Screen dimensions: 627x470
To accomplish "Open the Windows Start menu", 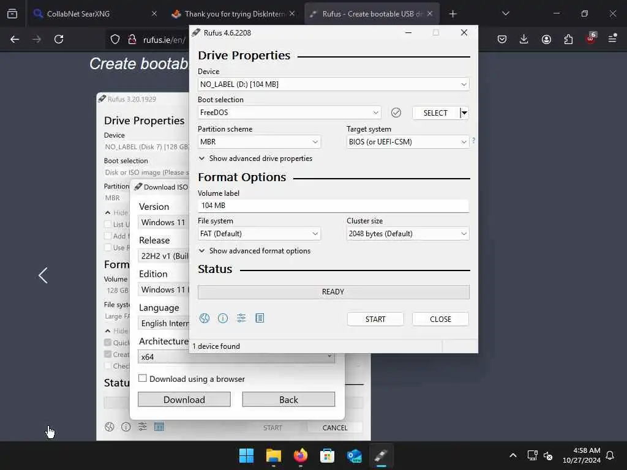I will 246,455.
